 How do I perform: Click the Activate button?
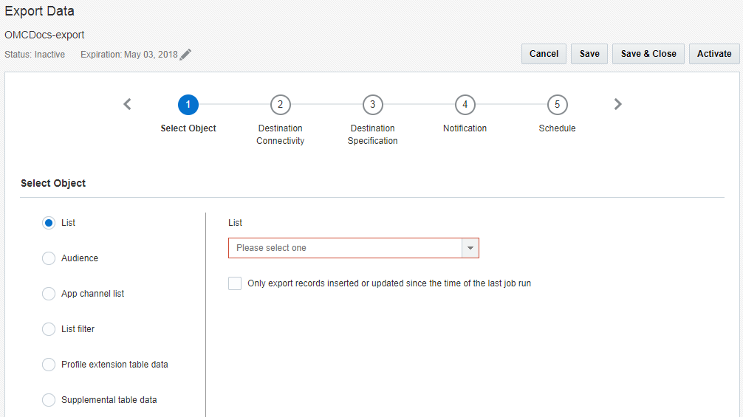point(714,54)
